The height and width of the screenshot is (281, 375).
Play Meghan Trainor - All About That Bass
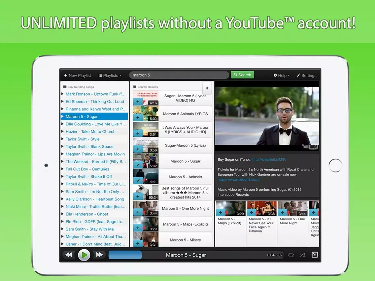(x=94, y=236)
